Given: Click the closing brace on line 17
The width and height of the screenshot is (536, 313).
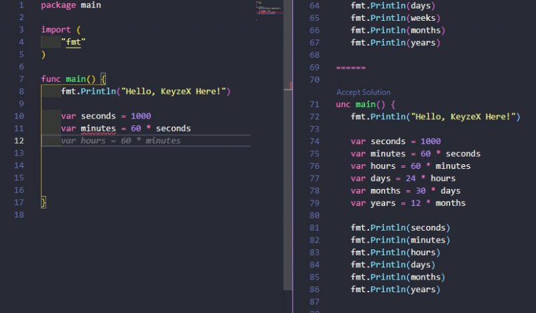Looking at the screenshot, I should 44,202.
